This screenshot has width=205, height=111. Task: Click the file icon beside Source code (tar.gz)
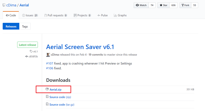tap(47, 104)
